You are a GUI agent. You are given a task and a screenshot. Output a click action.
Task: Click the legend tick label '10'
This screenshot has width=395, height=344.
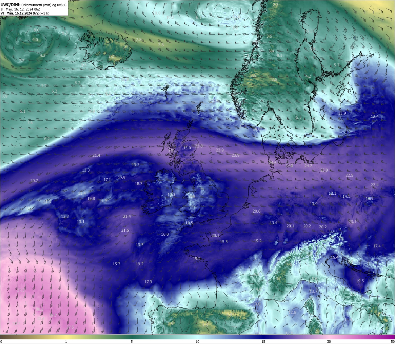pyautogui.click(x=197, y=342)
